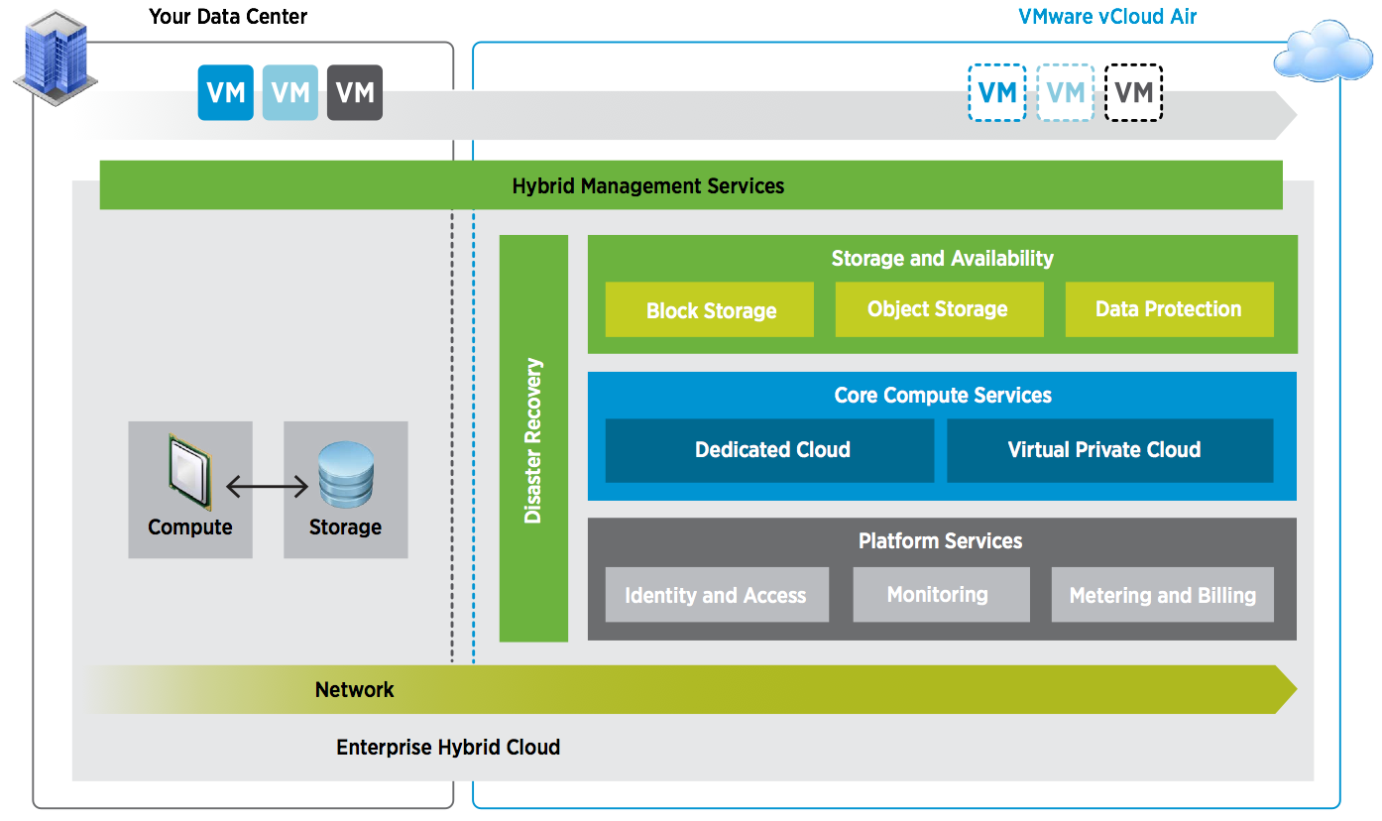Image resolution: width=1382 pixels, height=821 pixels.
Task: Open the VMware vCloud Air tab
Action: tap(1106, 16)
